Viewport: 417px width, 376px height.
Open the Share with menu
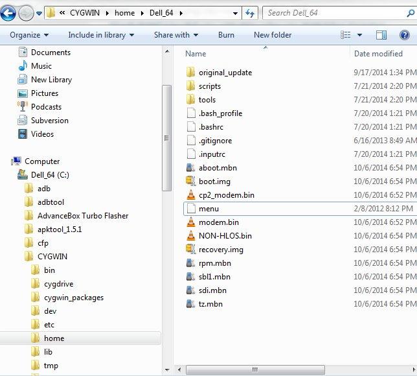[x=176, y=35]
